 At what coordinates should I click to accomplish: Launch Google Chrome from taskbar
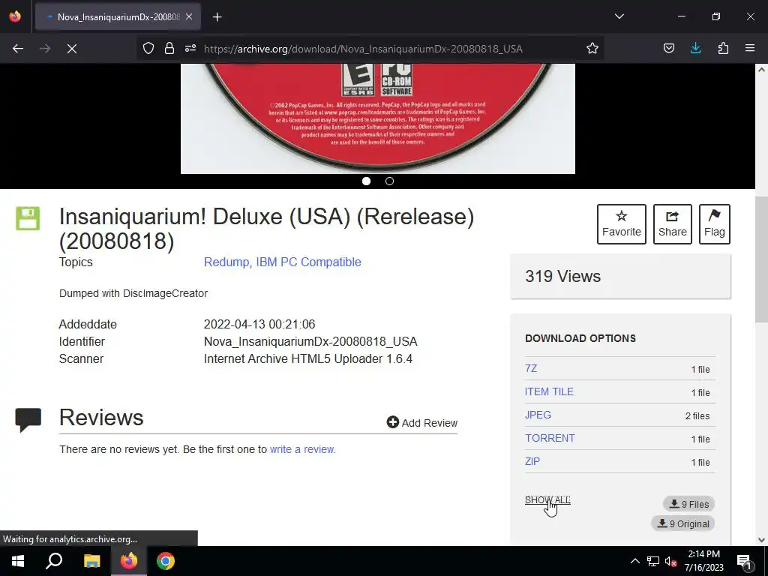pos(166,561)
